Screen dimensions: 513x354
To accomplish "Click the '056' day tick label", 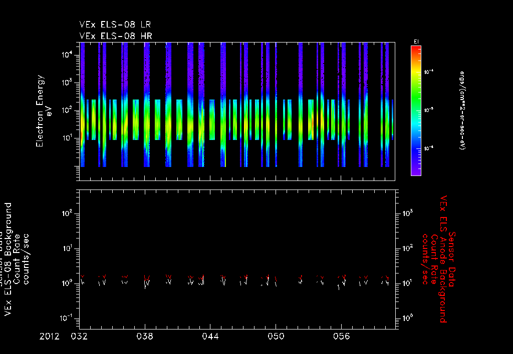I will click(341, 336).
